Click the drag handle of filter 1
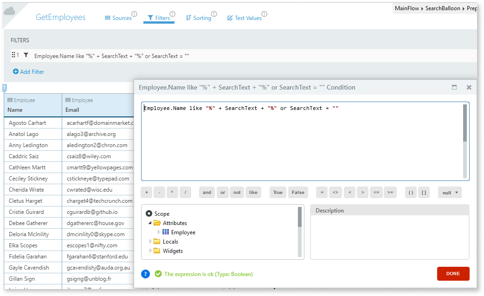Viewport: 484px width, 296px height. pyautogui.click(x=13, y=55)
